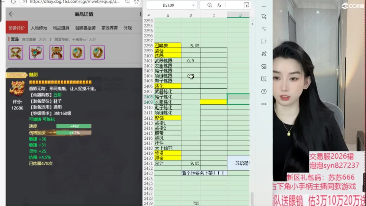Select the cell containing 0.9
366x206 pixels.
[191, 61]
